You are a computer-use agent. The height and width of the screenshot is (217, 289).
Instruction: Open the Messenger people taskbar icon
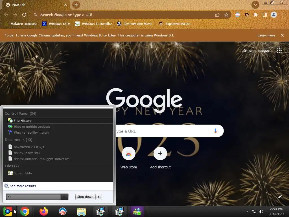click(x=137, y=211)
